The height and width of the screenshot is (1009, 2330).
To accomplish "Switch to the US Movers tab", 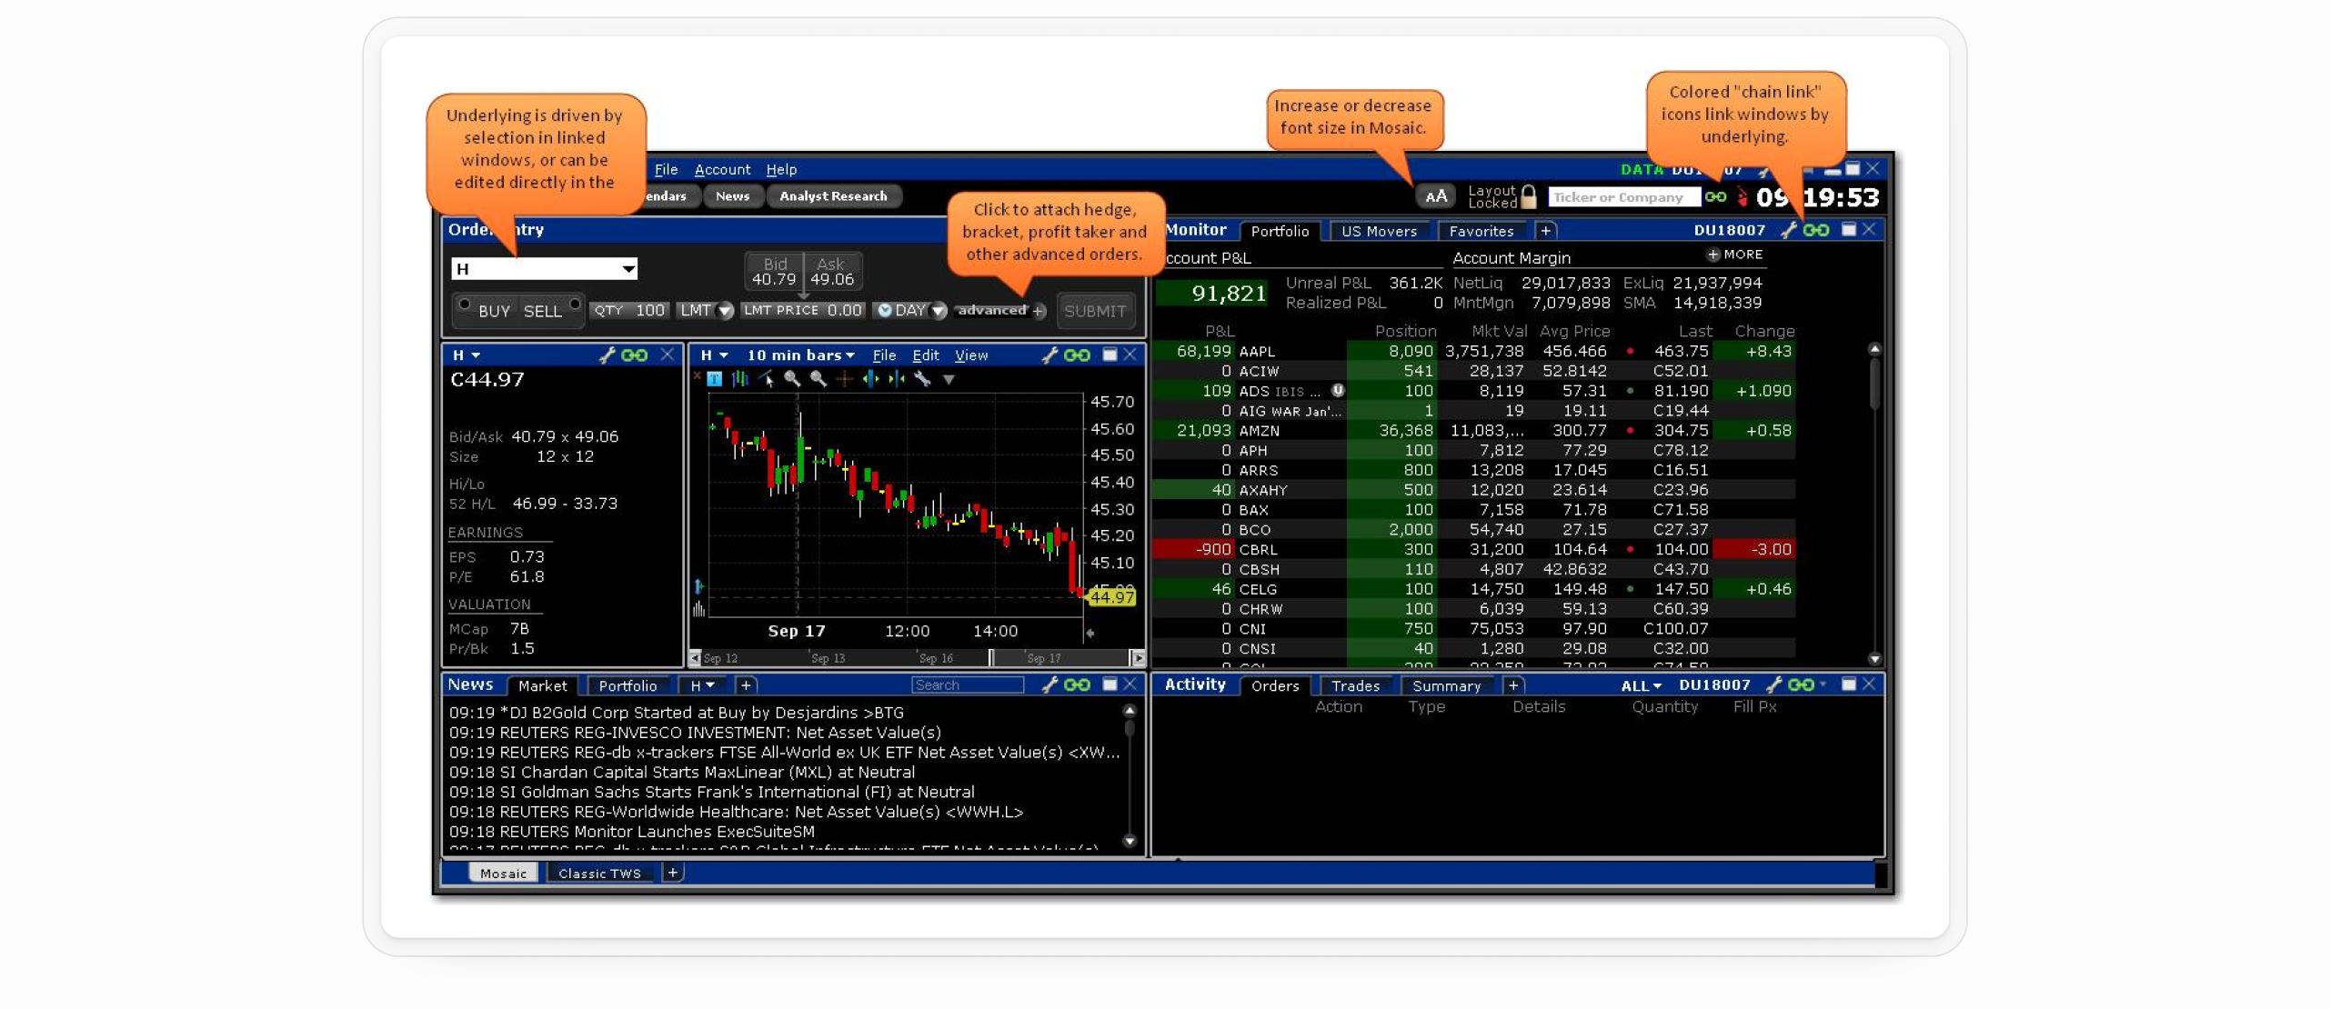I will pyautogui.click(x=1379, y=232).
